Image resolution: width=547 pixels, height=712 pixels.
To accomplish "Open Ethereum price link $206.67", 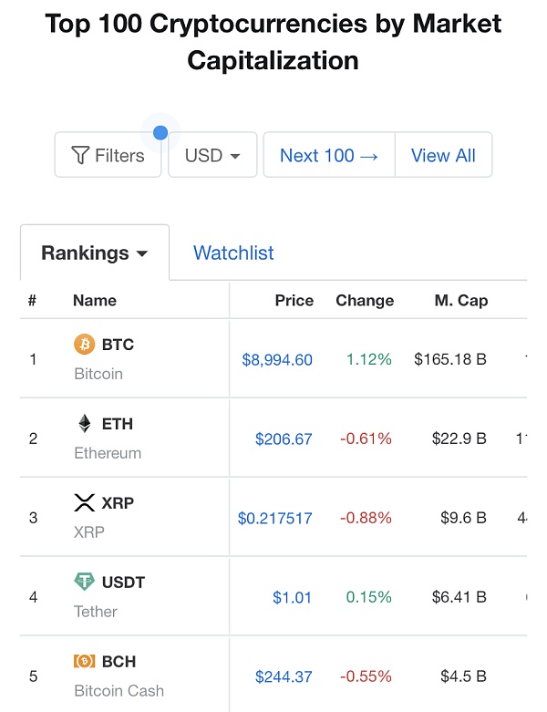I will coord(284,439).
